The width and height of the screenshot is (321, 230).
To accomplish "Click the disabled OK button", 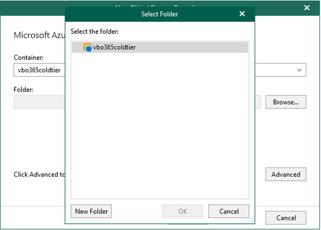I will (182, 211).
